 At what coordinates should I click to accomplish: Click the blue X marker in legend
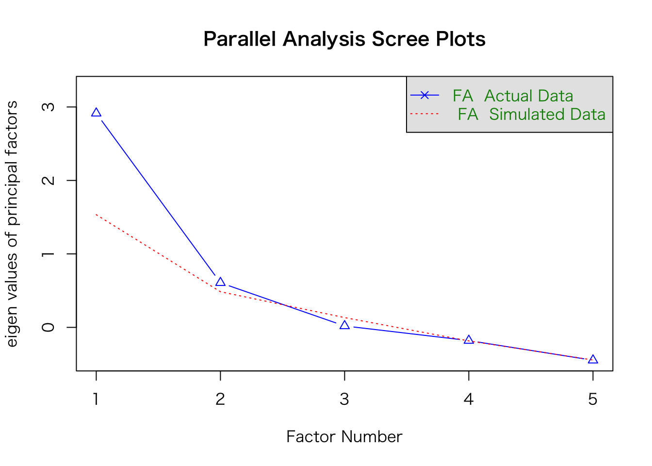(424, 96)
